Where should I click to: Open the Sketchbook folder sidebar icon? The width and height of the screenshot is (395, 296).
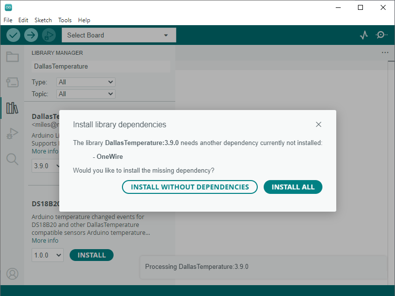[12, 57]
